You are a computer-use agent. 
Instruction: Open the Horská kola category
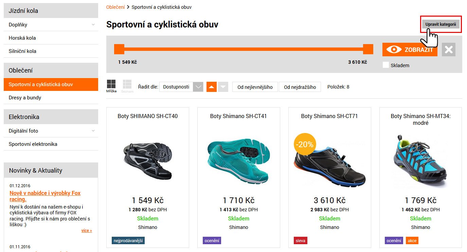(22, 38)
